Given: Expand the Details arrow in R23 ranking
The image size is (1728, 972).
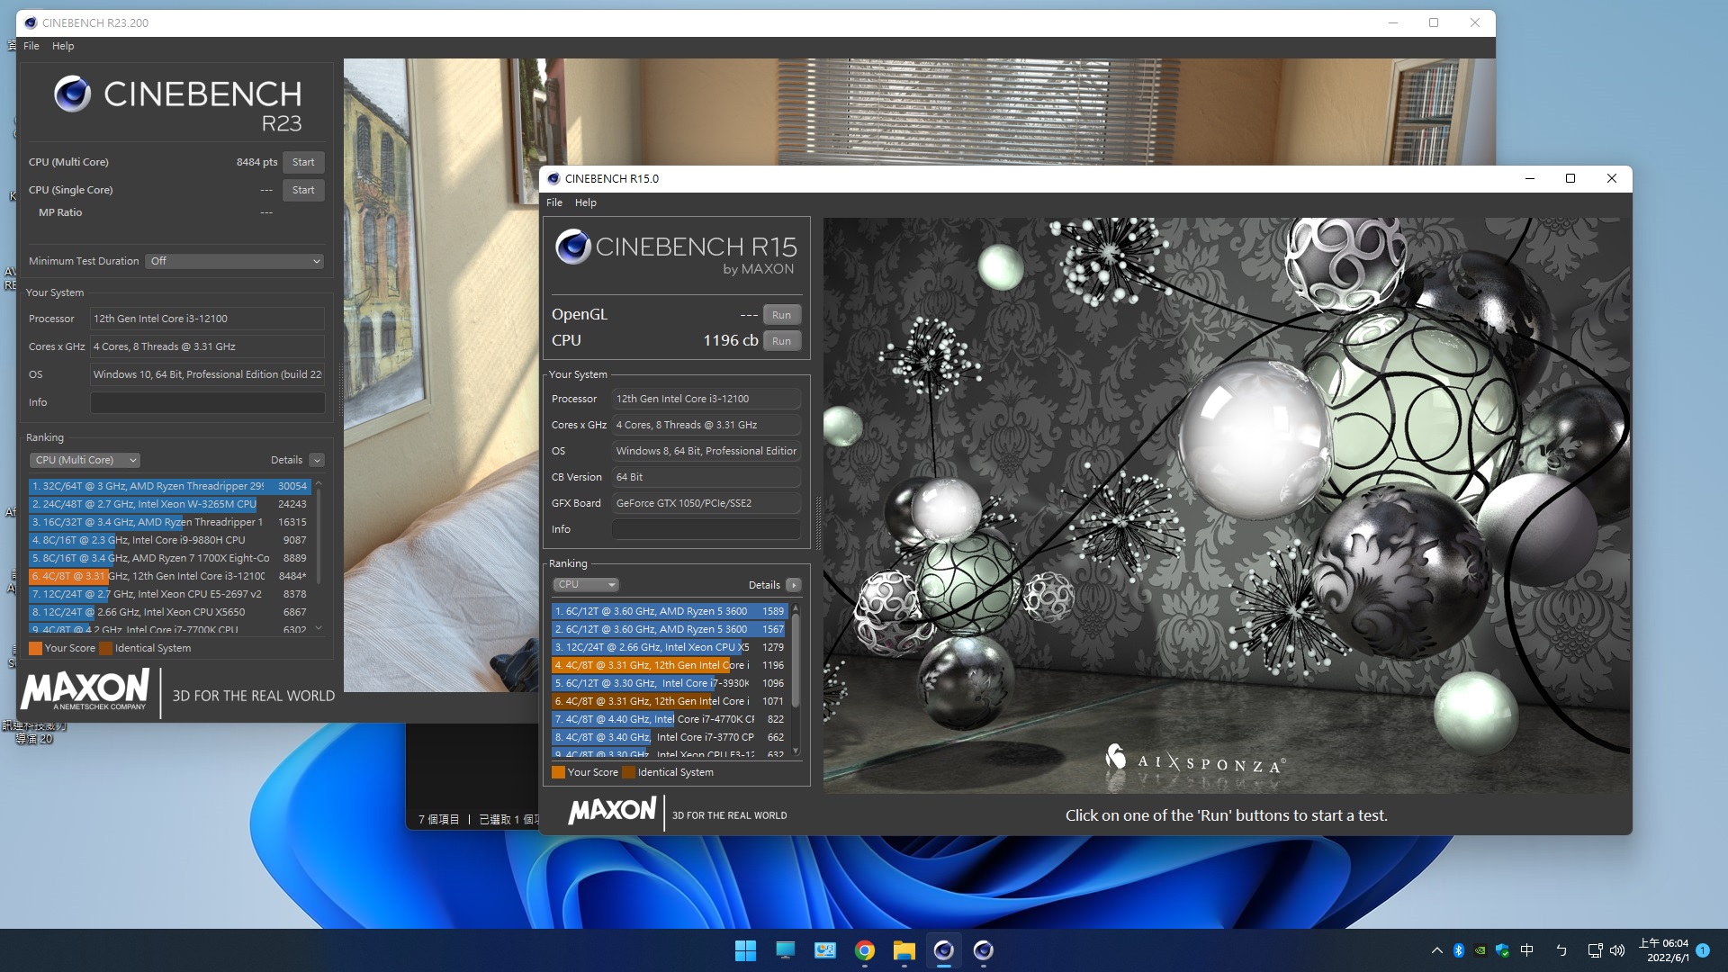Looking at the screenshot, I should tap(317, 460).
